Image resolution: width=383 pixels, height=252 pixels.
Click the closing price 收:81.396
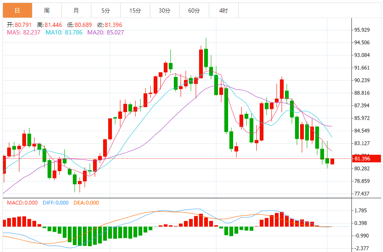click(110, 25)
